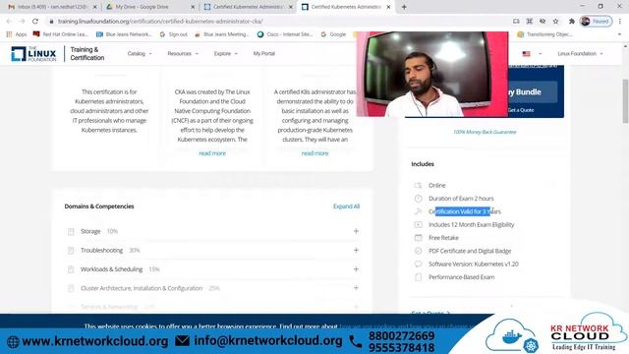The height and width of the screenshot is (354, 629).
Task: Expand the Workloads & Scheduling 15% domain
Action: click(x=356, y=268)
